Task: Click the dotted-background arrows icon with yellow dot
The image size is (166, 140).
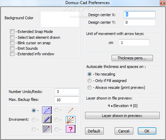Action: click(x=71, y=120)
